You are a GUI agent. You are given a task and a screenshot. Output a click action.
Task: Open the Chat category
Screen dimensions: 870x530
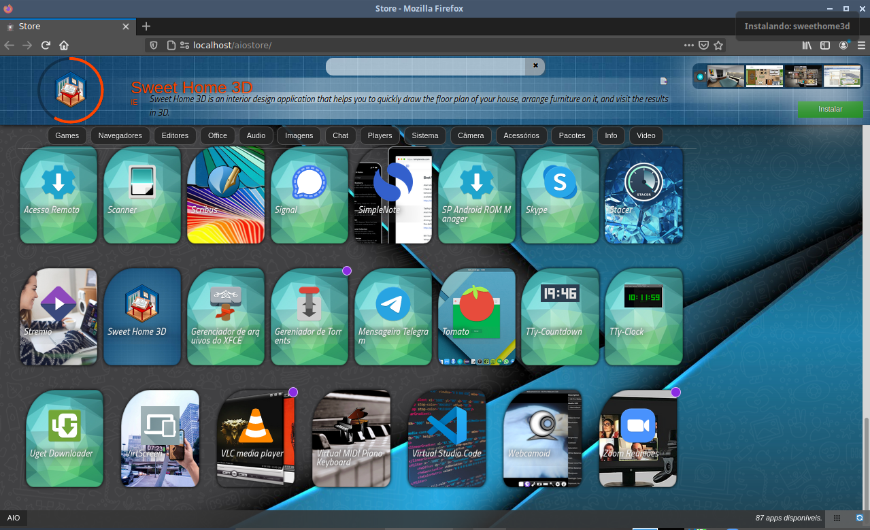coord(341,135)
